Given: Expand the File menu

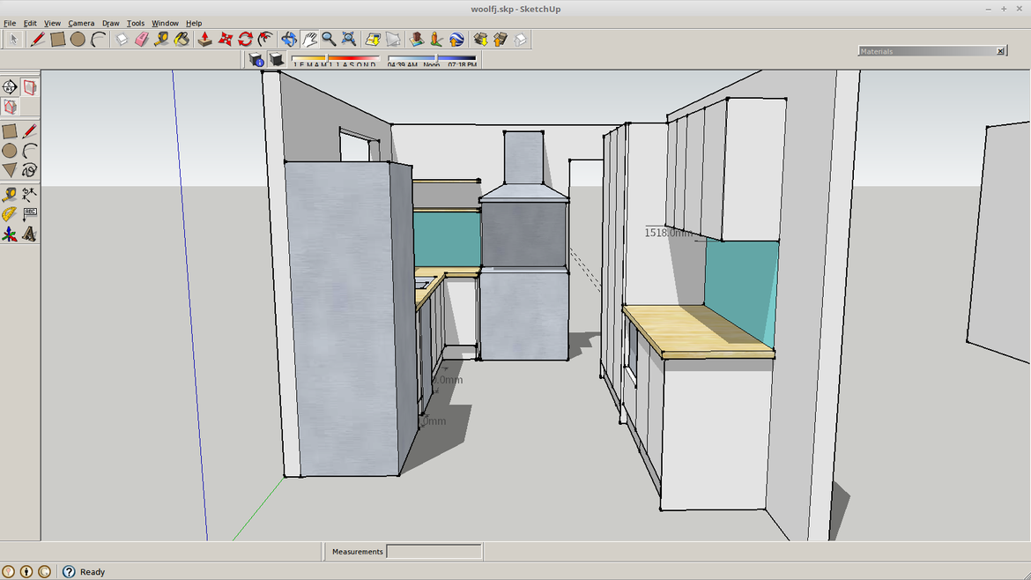Looking at the screenshot, I should tap(9, 23).
